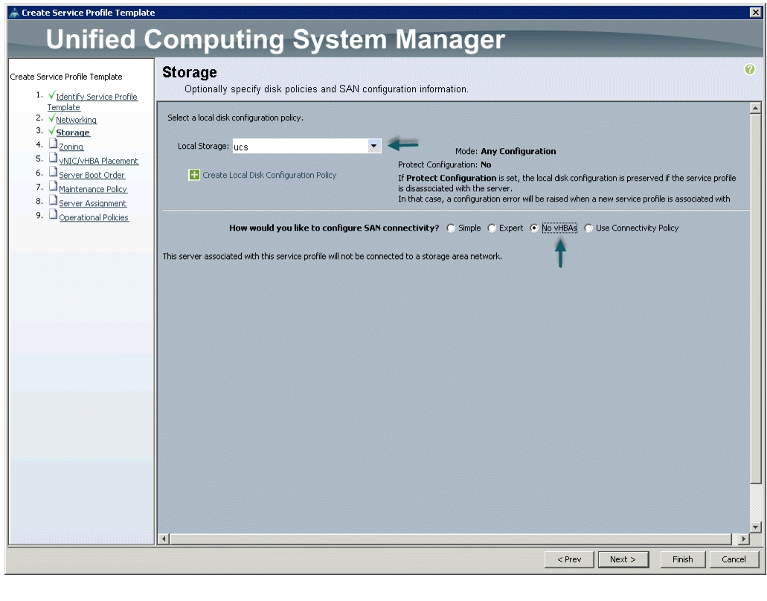Open the Maintenance Policy step

[93, 189]
